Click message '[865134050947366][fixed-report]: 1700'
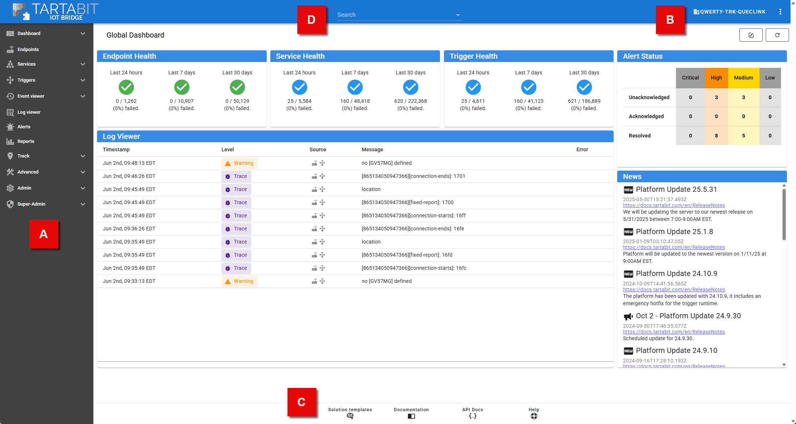The height and width of the screenshot is (424, 796). point(407,203)
